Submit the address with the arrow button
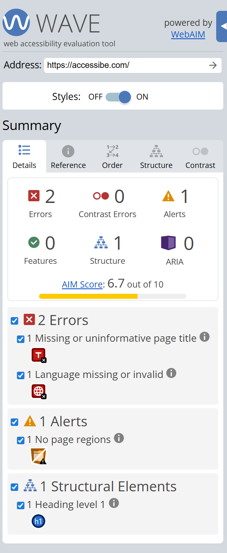227x553 pixels. [213, 65]
